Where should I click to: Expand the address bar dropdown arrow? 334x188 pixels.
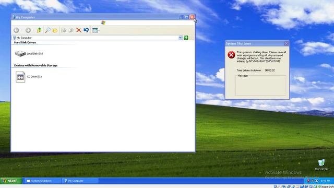pyautogui.click(x=180, y=38)
